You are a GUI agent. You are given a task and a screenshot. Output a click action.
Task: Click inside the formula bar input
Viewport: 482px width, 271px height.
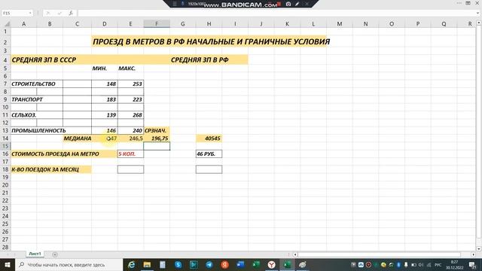[x=276, y=14]
